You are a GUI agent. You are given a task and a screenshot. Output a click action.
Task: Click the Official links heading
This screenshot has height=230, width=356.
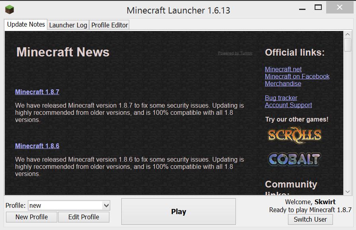(295, 52)
